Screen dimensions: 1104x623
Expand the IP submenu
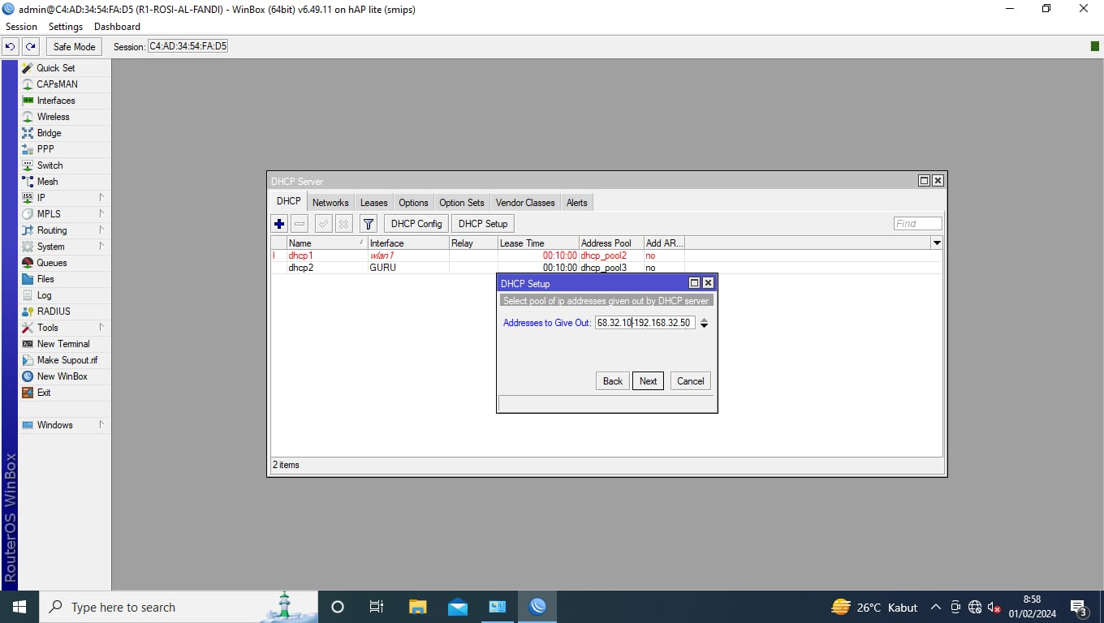coord(64,198)
